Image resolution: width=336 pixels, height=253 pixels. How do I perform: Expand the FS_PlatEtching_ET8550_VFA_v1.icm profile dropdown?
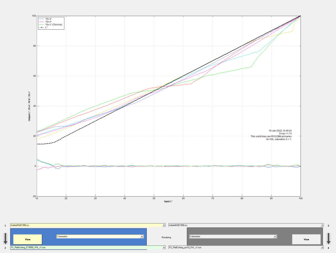[164, 247]
